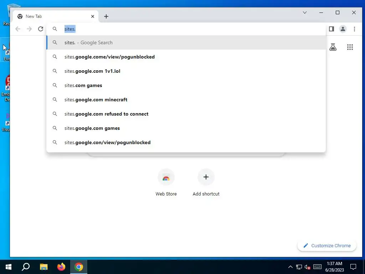Select suggestion sites.google.com games
This screenshot has height=274, width=365.
pyautogui.click(x=186, y=128)
